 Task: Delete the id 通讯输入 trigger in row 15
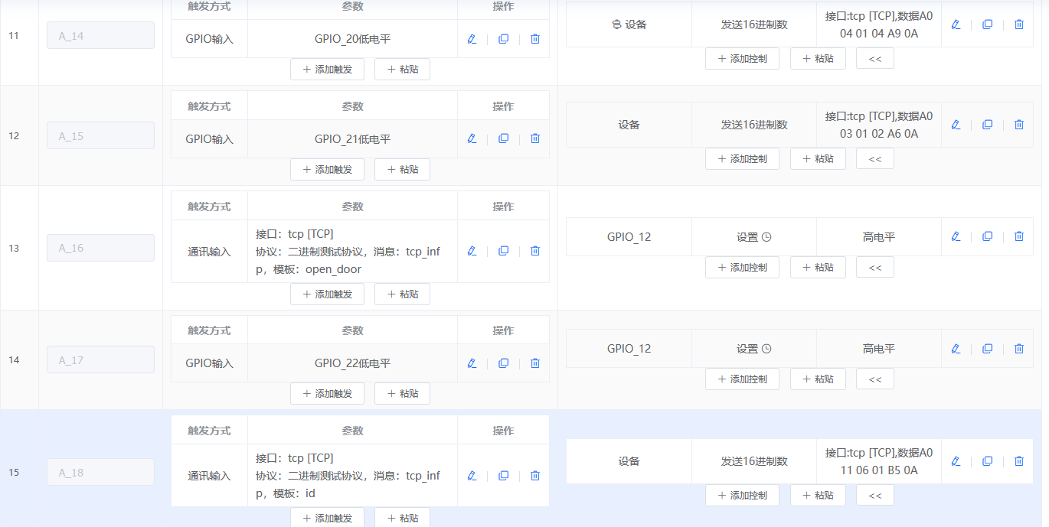(534, 475)
